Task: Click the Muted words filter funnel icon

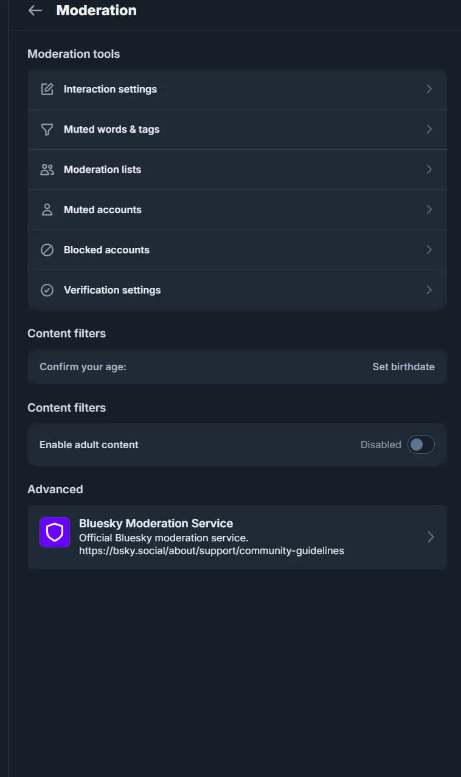Action: pos(47,129)
